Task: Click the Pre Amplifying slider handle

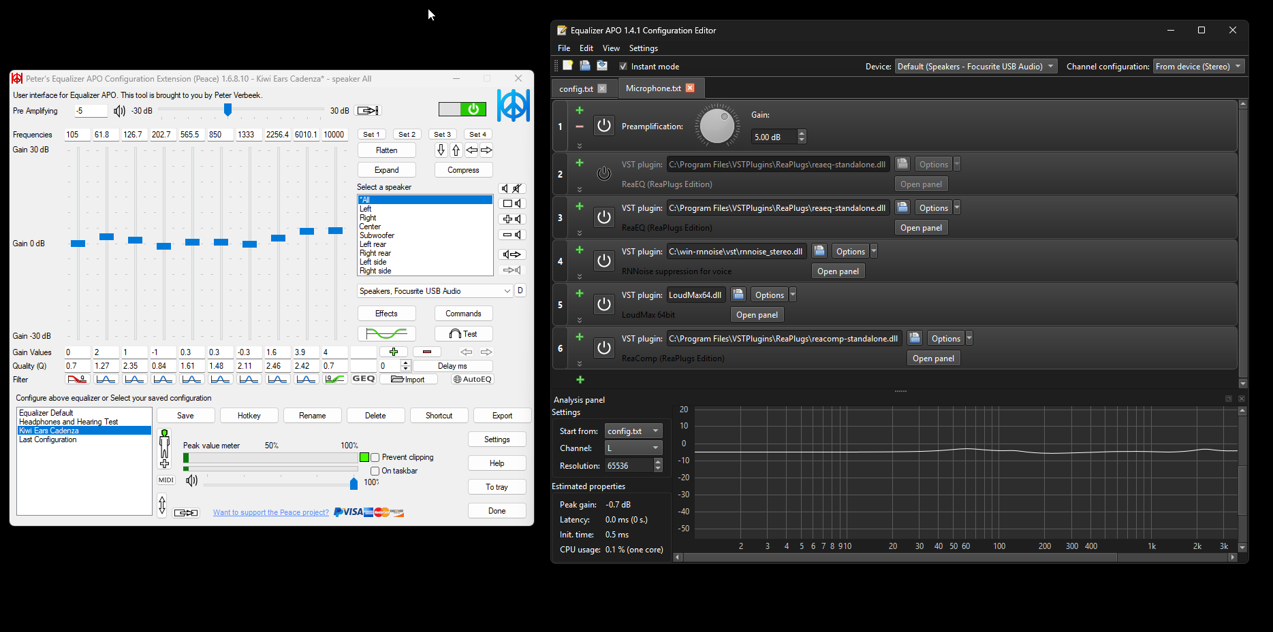Action: [x=228, y=110]
